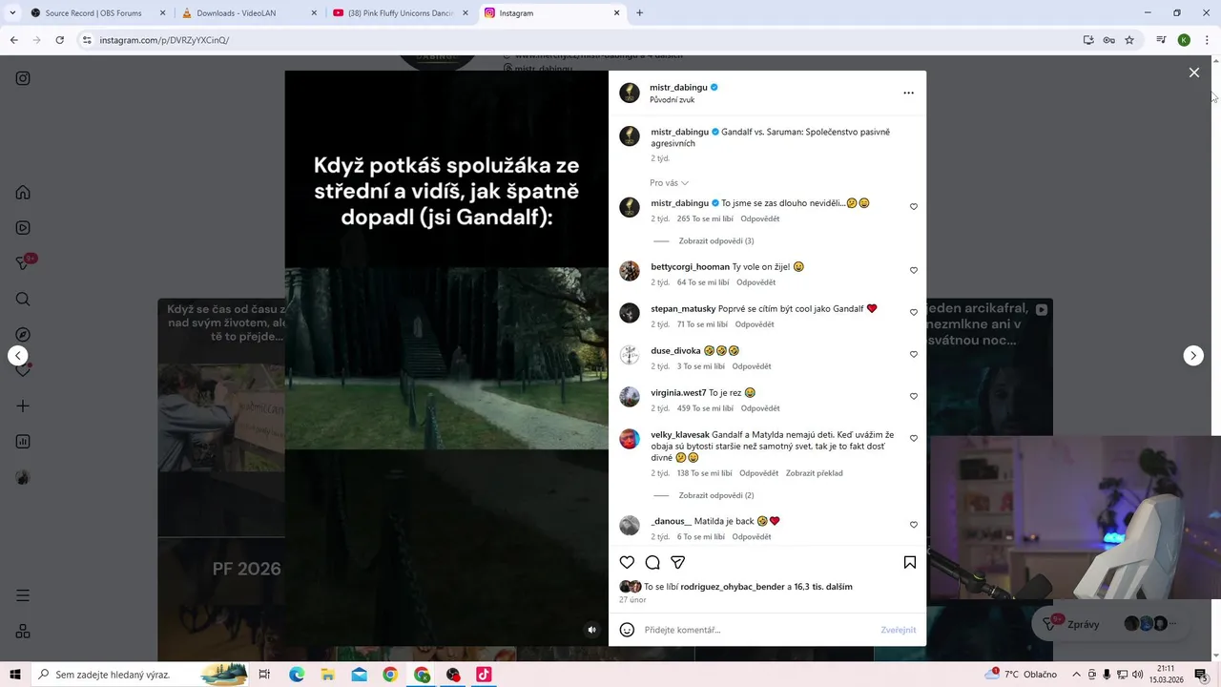Open the Windows notification center
The height and width of the screenshot is (687, 1221).
[1200, 675]
